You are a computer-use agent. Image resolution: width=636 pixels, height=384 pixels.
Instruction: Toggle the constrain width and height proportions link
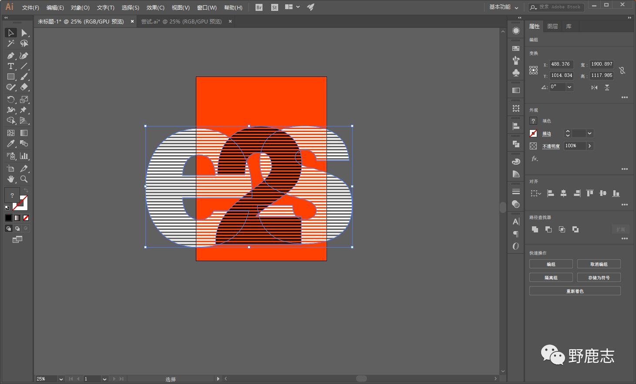pos(622,70)
